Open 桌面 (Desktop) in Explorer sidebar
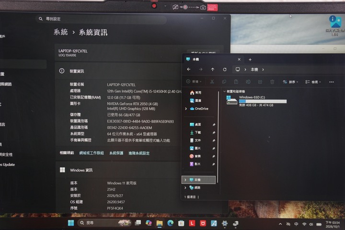This screenshot has width=345, height=230. [195, 124]
